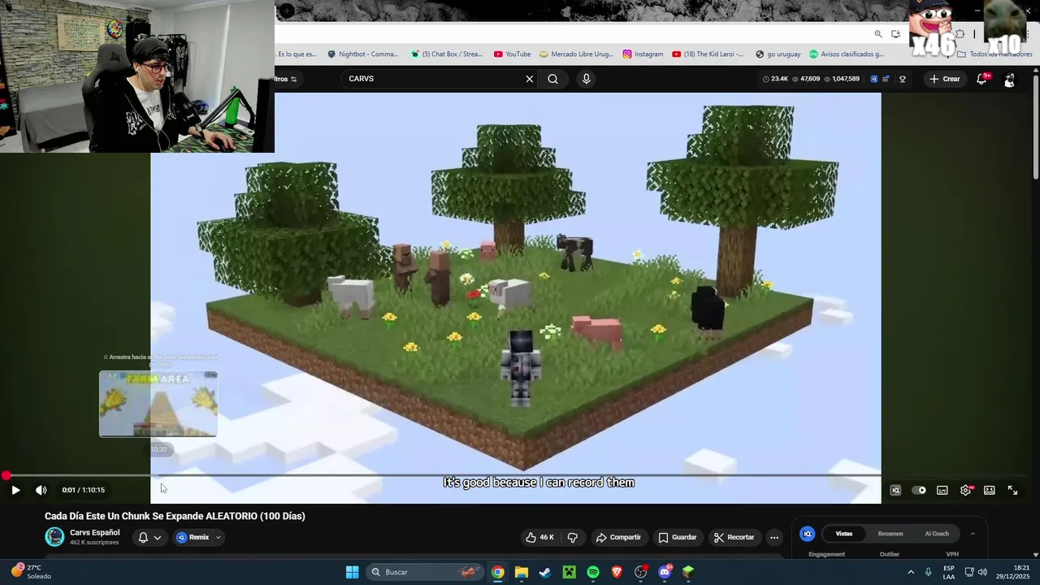Viewport: 1040px width, 585px height.
Task: Click the page vertical scrollbar
Action: 1035,126
